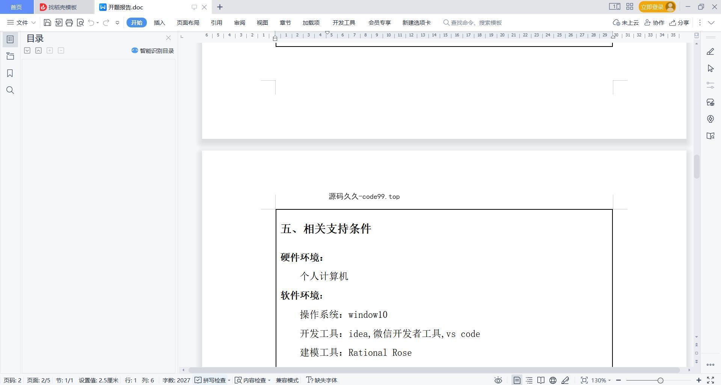Open more options ellipsis in the right sidebar
This screenshot has width=721, height=385.
point(710,364)
